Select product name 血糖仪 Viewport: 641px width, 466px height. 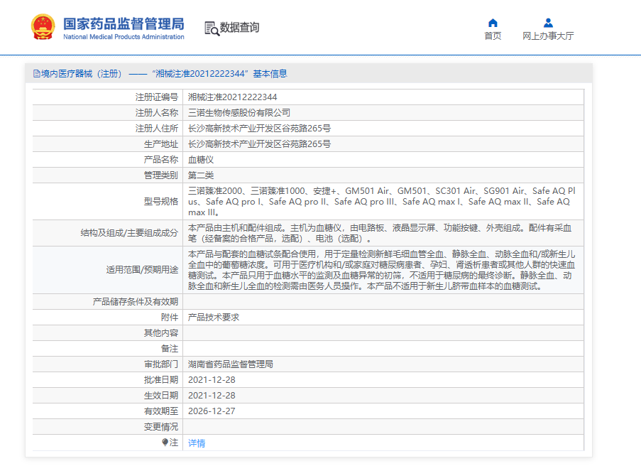click(x=201, y=160)
